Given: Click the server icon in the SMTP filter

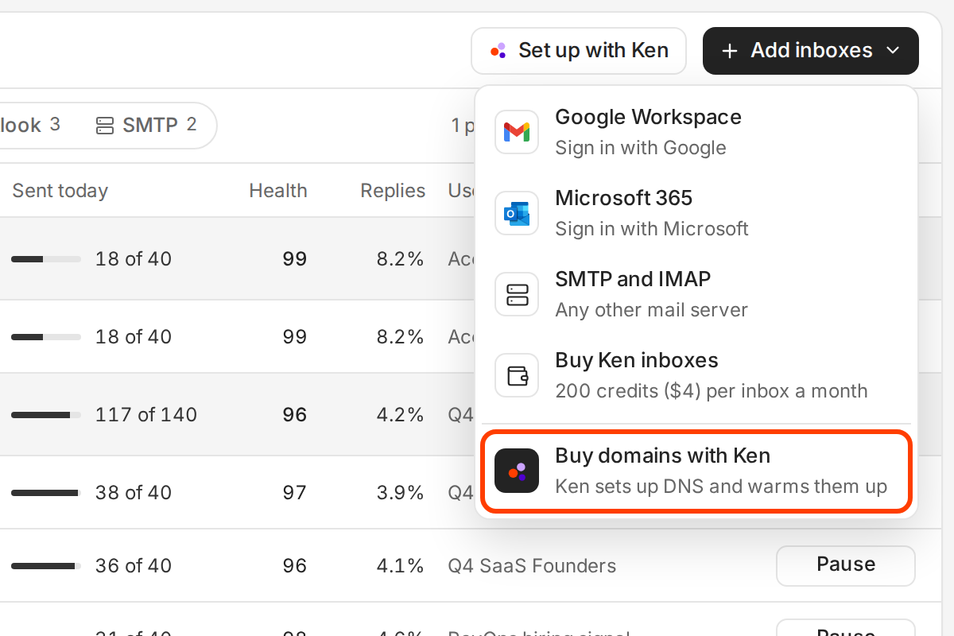Looking at the screenshot, I should pyautogui.click(x=105, y=126).
